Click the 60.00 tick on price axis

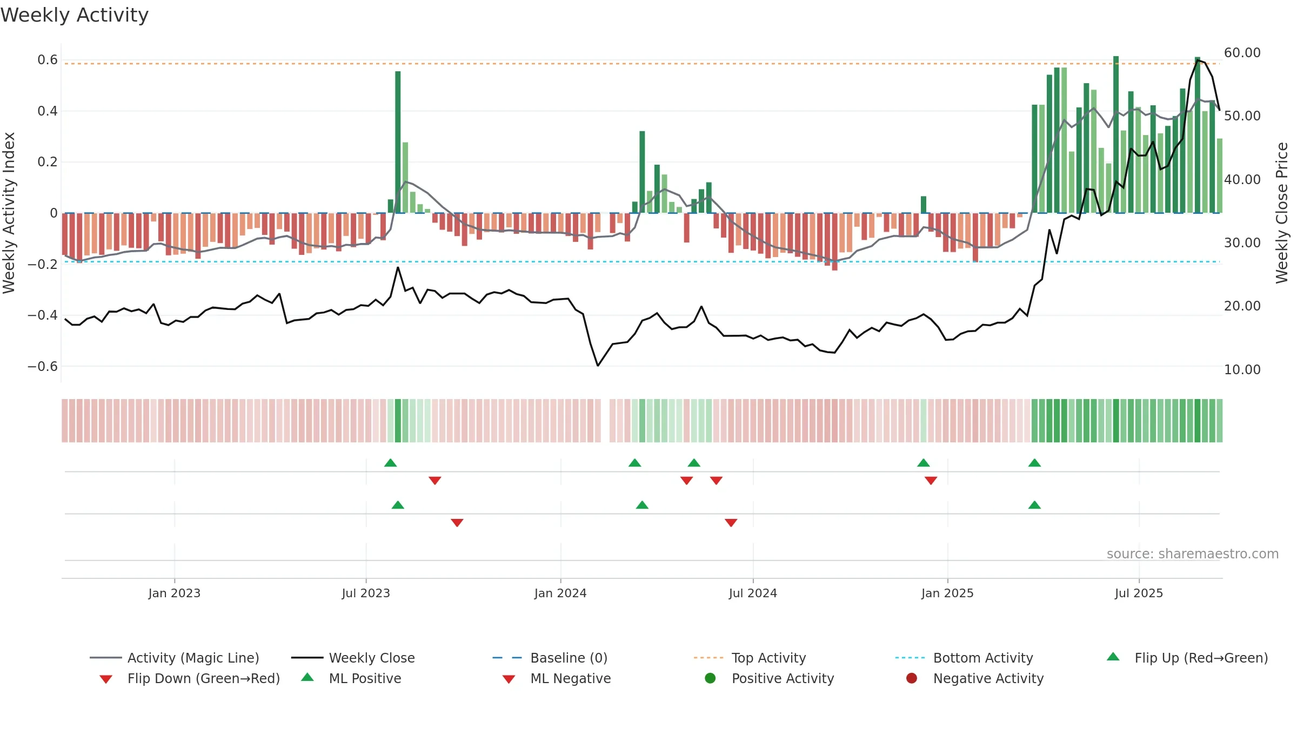1242,52
